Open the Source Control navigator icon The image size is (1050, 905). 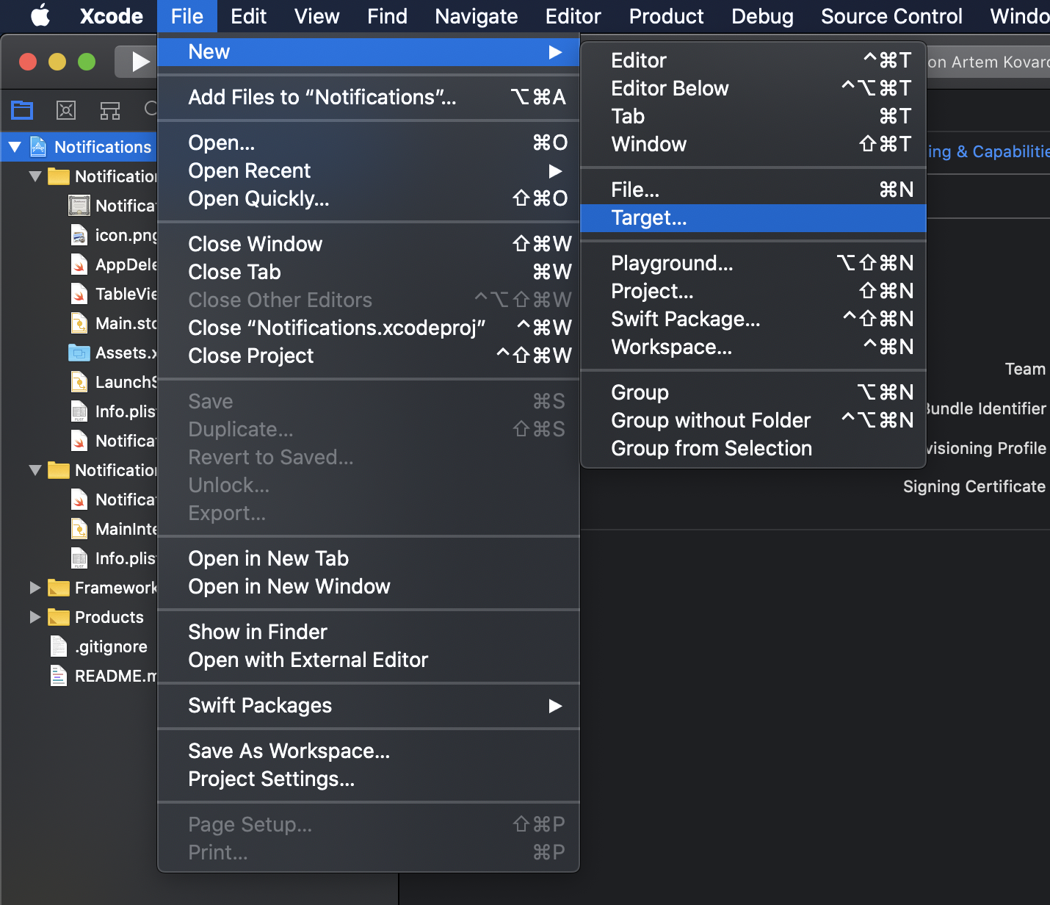point(66,110)
